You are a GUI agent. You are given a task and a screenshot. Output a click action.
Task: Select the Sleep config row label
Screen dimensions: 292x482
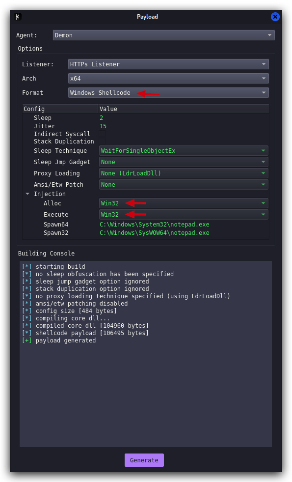coord(43,118)
